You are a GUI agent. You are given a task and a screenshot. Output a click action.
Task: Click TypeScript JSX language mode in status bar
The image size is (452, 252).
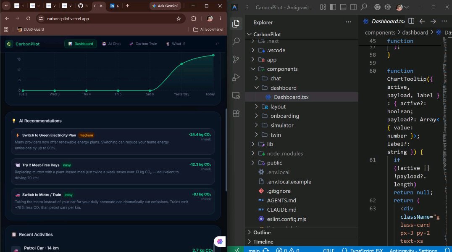pyautogui.click(x=366, y=250)
